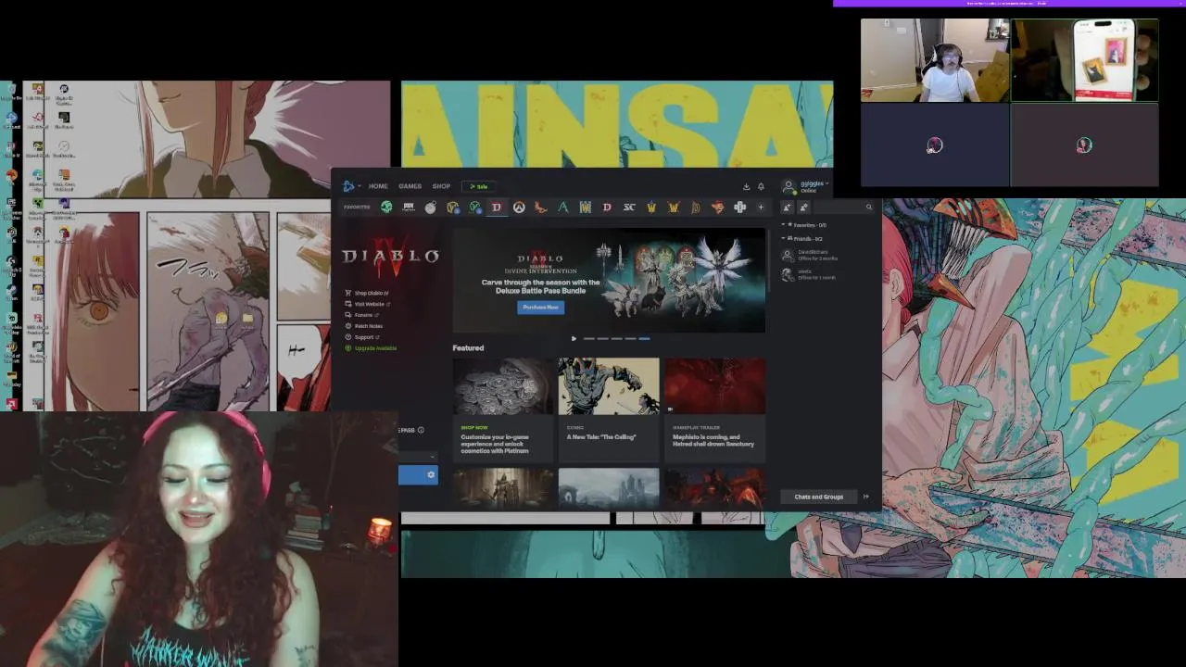The image size is (1186, 667).
Task: Select the Diablo IV icon in favorites bar
Action: 497,208
